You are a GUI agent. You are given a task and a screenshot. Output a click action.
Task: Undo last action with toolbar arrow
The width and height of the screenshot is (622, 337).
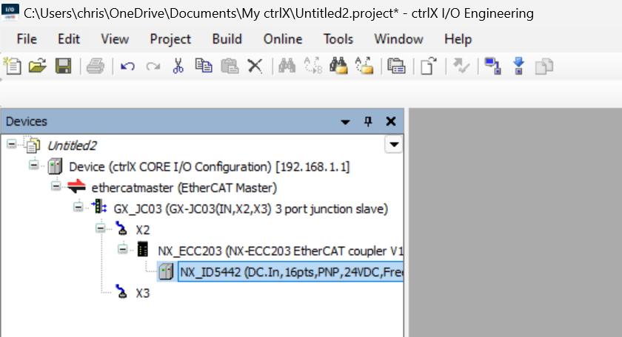(127, 66)
